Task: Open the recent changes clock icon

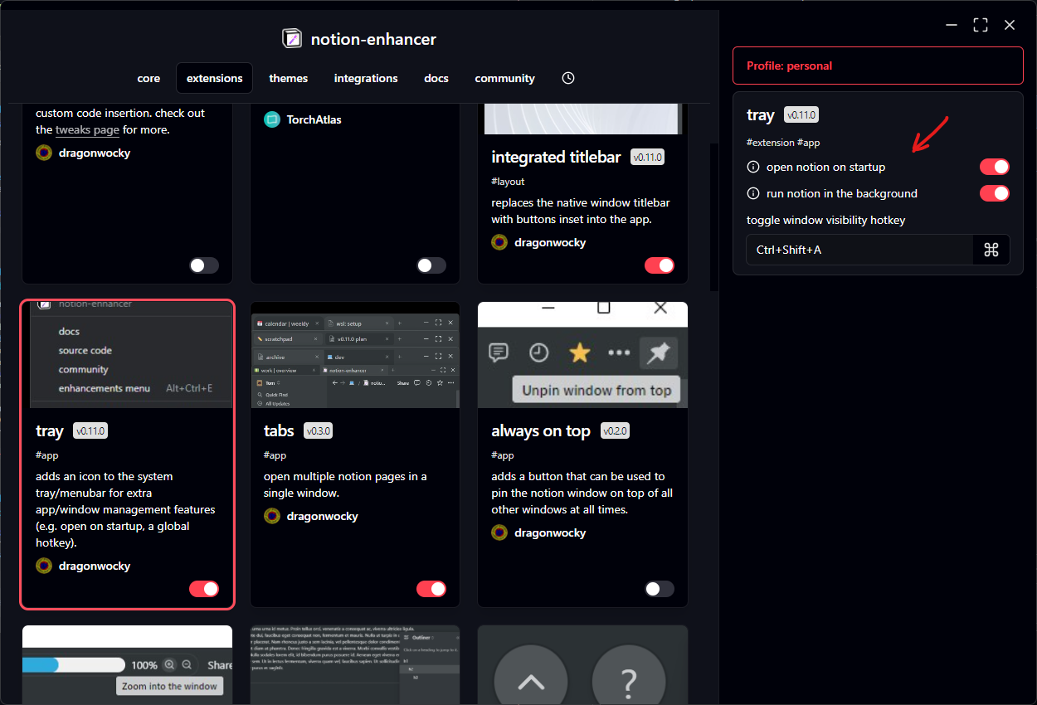Action: pos(567,77)
